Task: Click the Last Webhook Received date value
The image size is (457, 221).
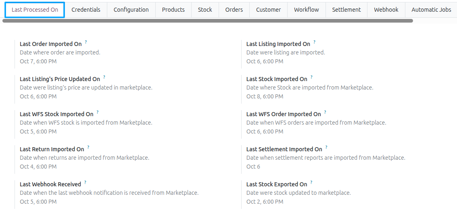Action: pyautogui.click(x=38, y=202)
